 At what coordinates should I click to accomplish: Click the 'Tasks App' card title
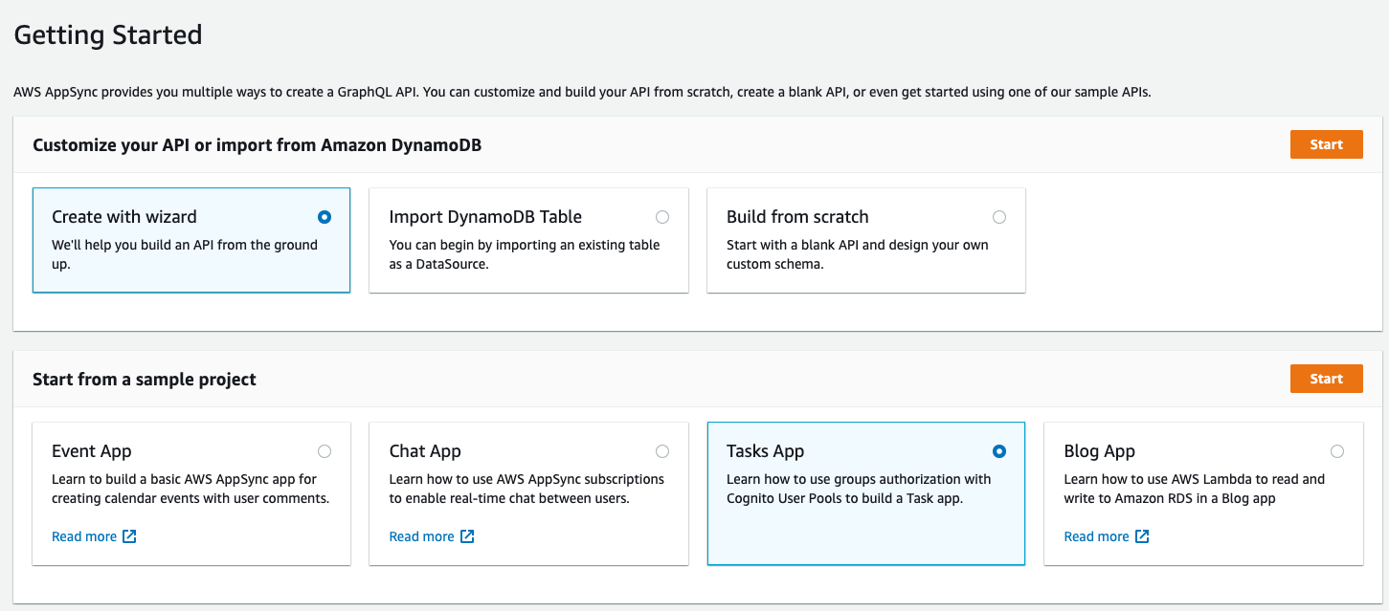click(765, 451)
